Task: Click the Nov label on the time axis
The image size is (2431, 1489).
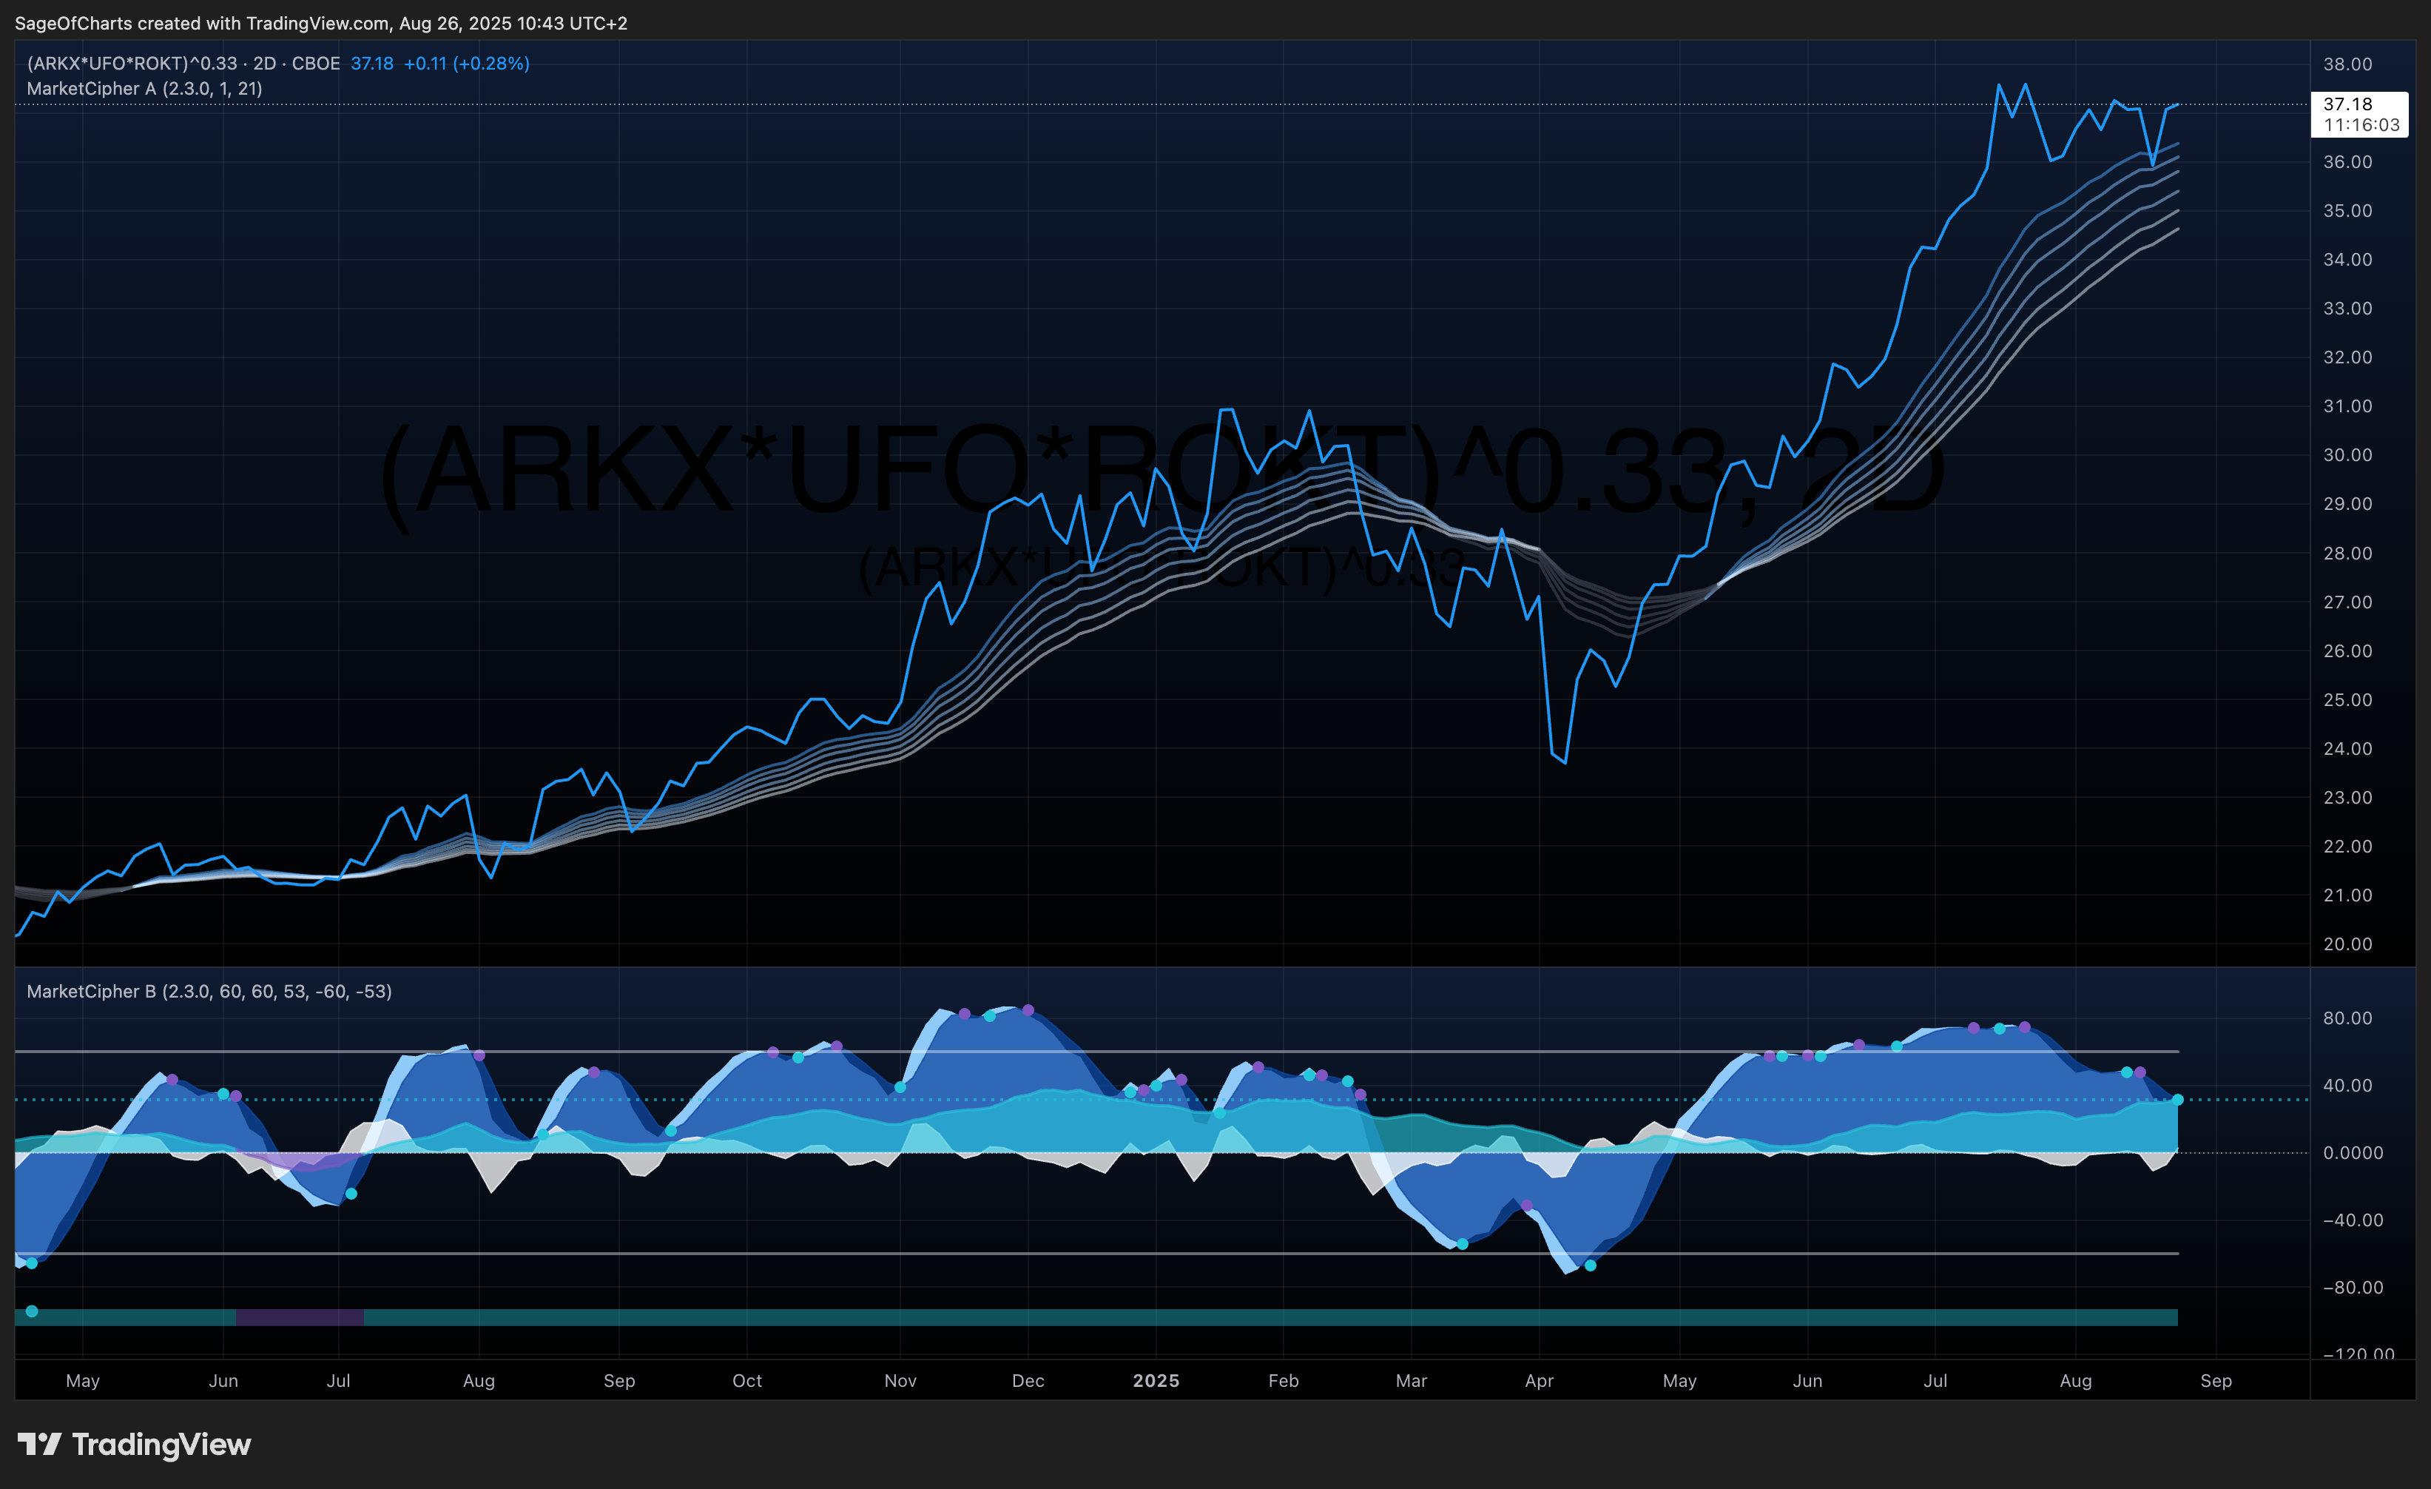Action: point(900,1380)
